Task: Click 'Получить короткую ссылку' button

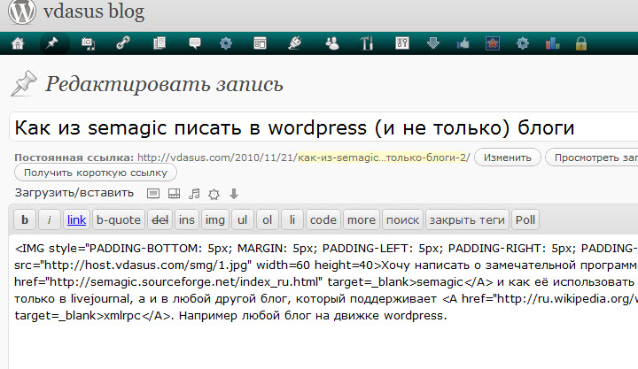Action: 96,173
